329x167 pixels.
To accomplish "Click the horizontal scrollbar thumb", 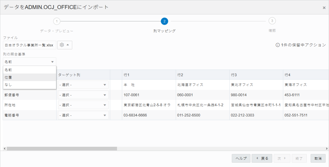I will 62,149.
